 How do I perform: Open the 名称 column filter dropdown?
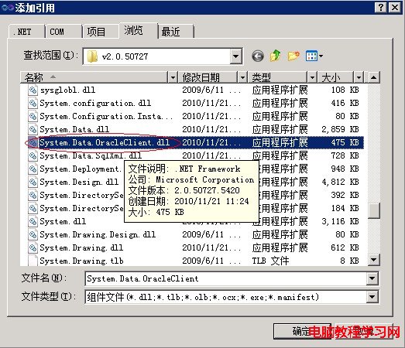pos(173,77)
